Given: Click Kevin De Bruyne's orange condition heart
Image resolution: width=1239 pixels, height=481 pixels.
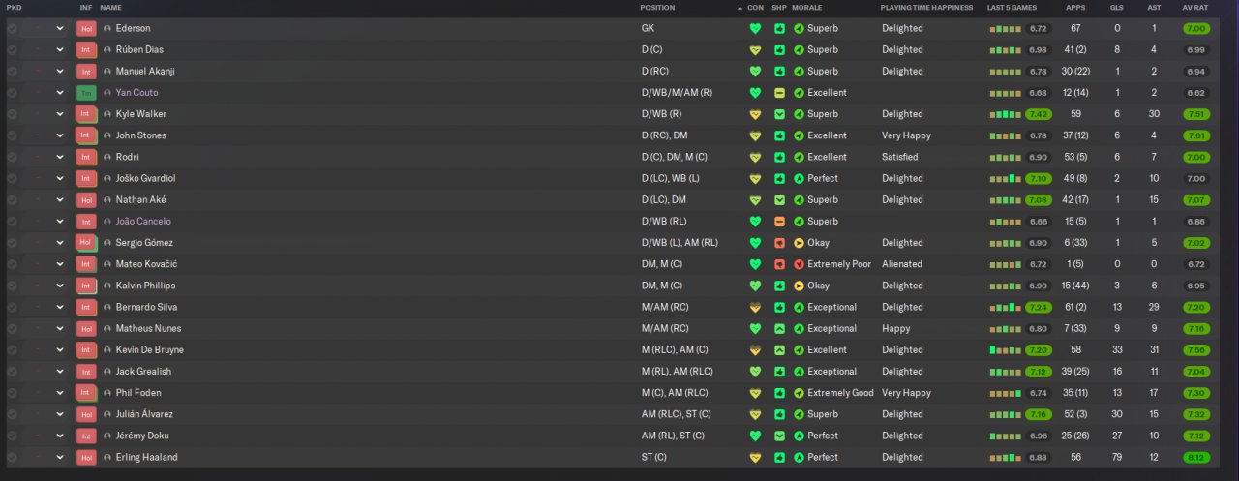Looking at the screenshot, I should [756, 350].
